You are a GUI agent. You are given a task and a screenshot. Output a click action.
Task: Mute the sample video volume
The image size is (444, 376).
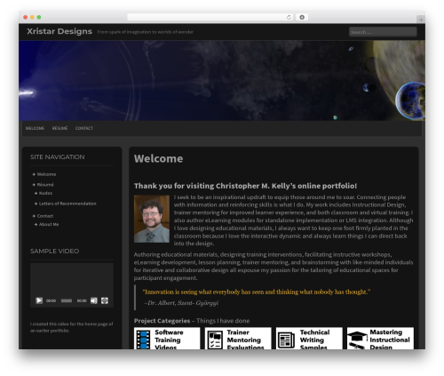pyautogui.click(x=94, y=300)
